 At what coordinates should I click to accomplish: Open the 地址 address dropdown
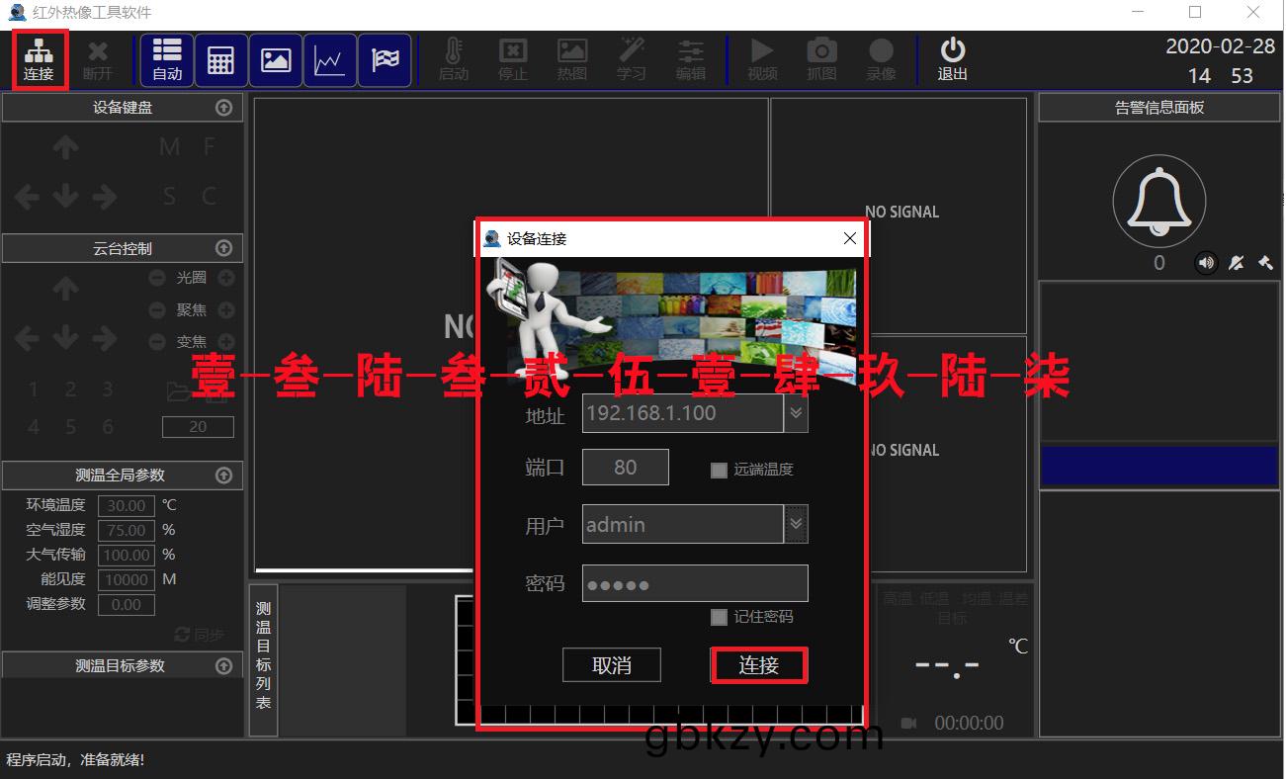point(797,413)
